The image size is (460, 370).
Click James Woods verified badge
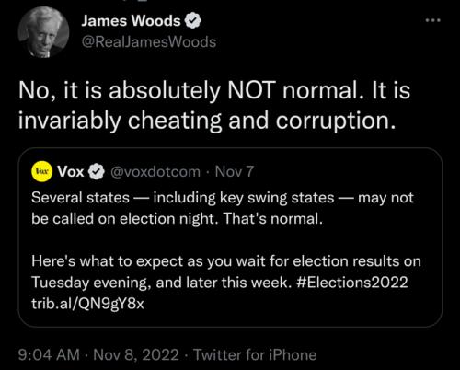[x=192, y=21]
